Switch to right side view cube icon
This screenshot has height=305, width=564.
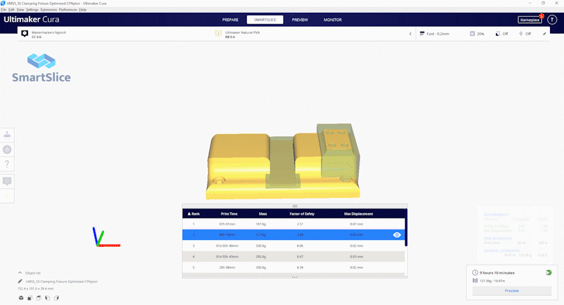coord(56,298)
